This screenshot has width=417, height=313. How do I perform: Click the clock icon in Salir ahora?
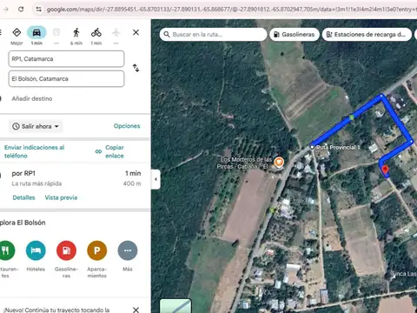(x=16, y=126)
